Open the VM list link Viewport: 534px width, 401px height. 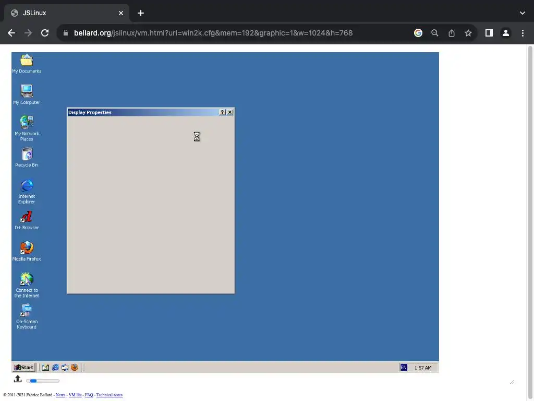click(x=75, y=395)
